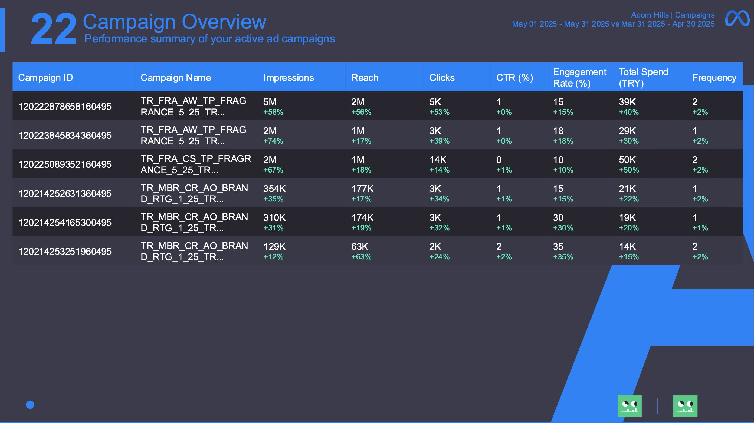Click the 177K reach value
This screenshot has width=754, height=423.
pos(362,189)
